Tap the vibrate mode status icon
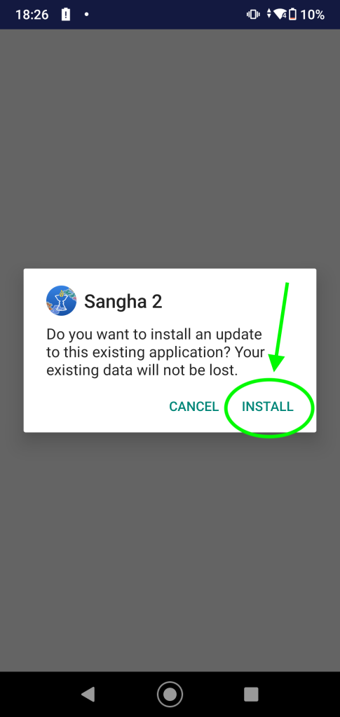The width and height of the screenshot is (340, 717). (253, 14)
